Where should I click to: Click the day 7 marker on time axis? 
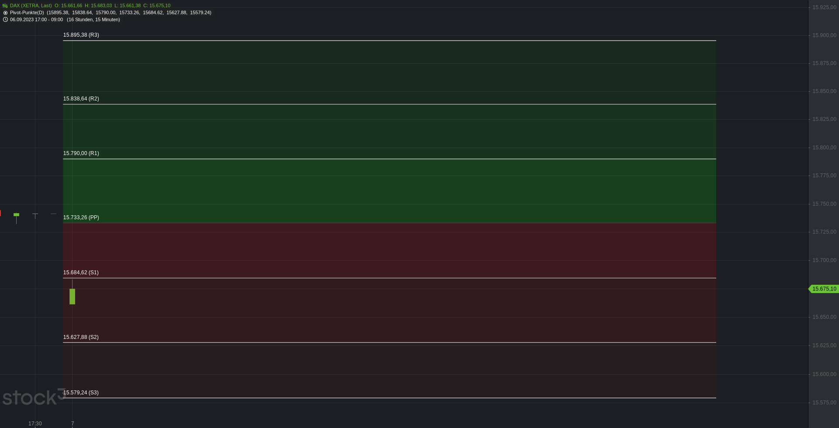(x=73, y=424)
